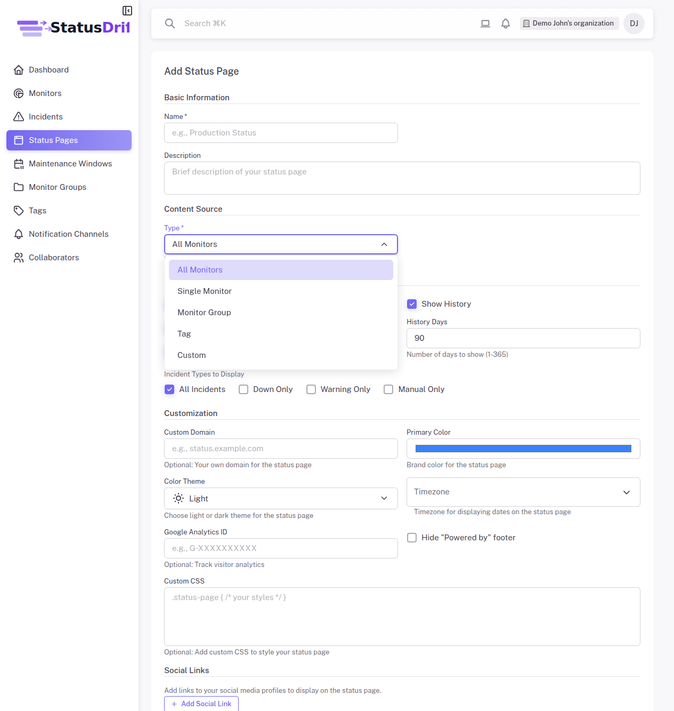Go to Maintenance Windows

click(x=70, y=163)
